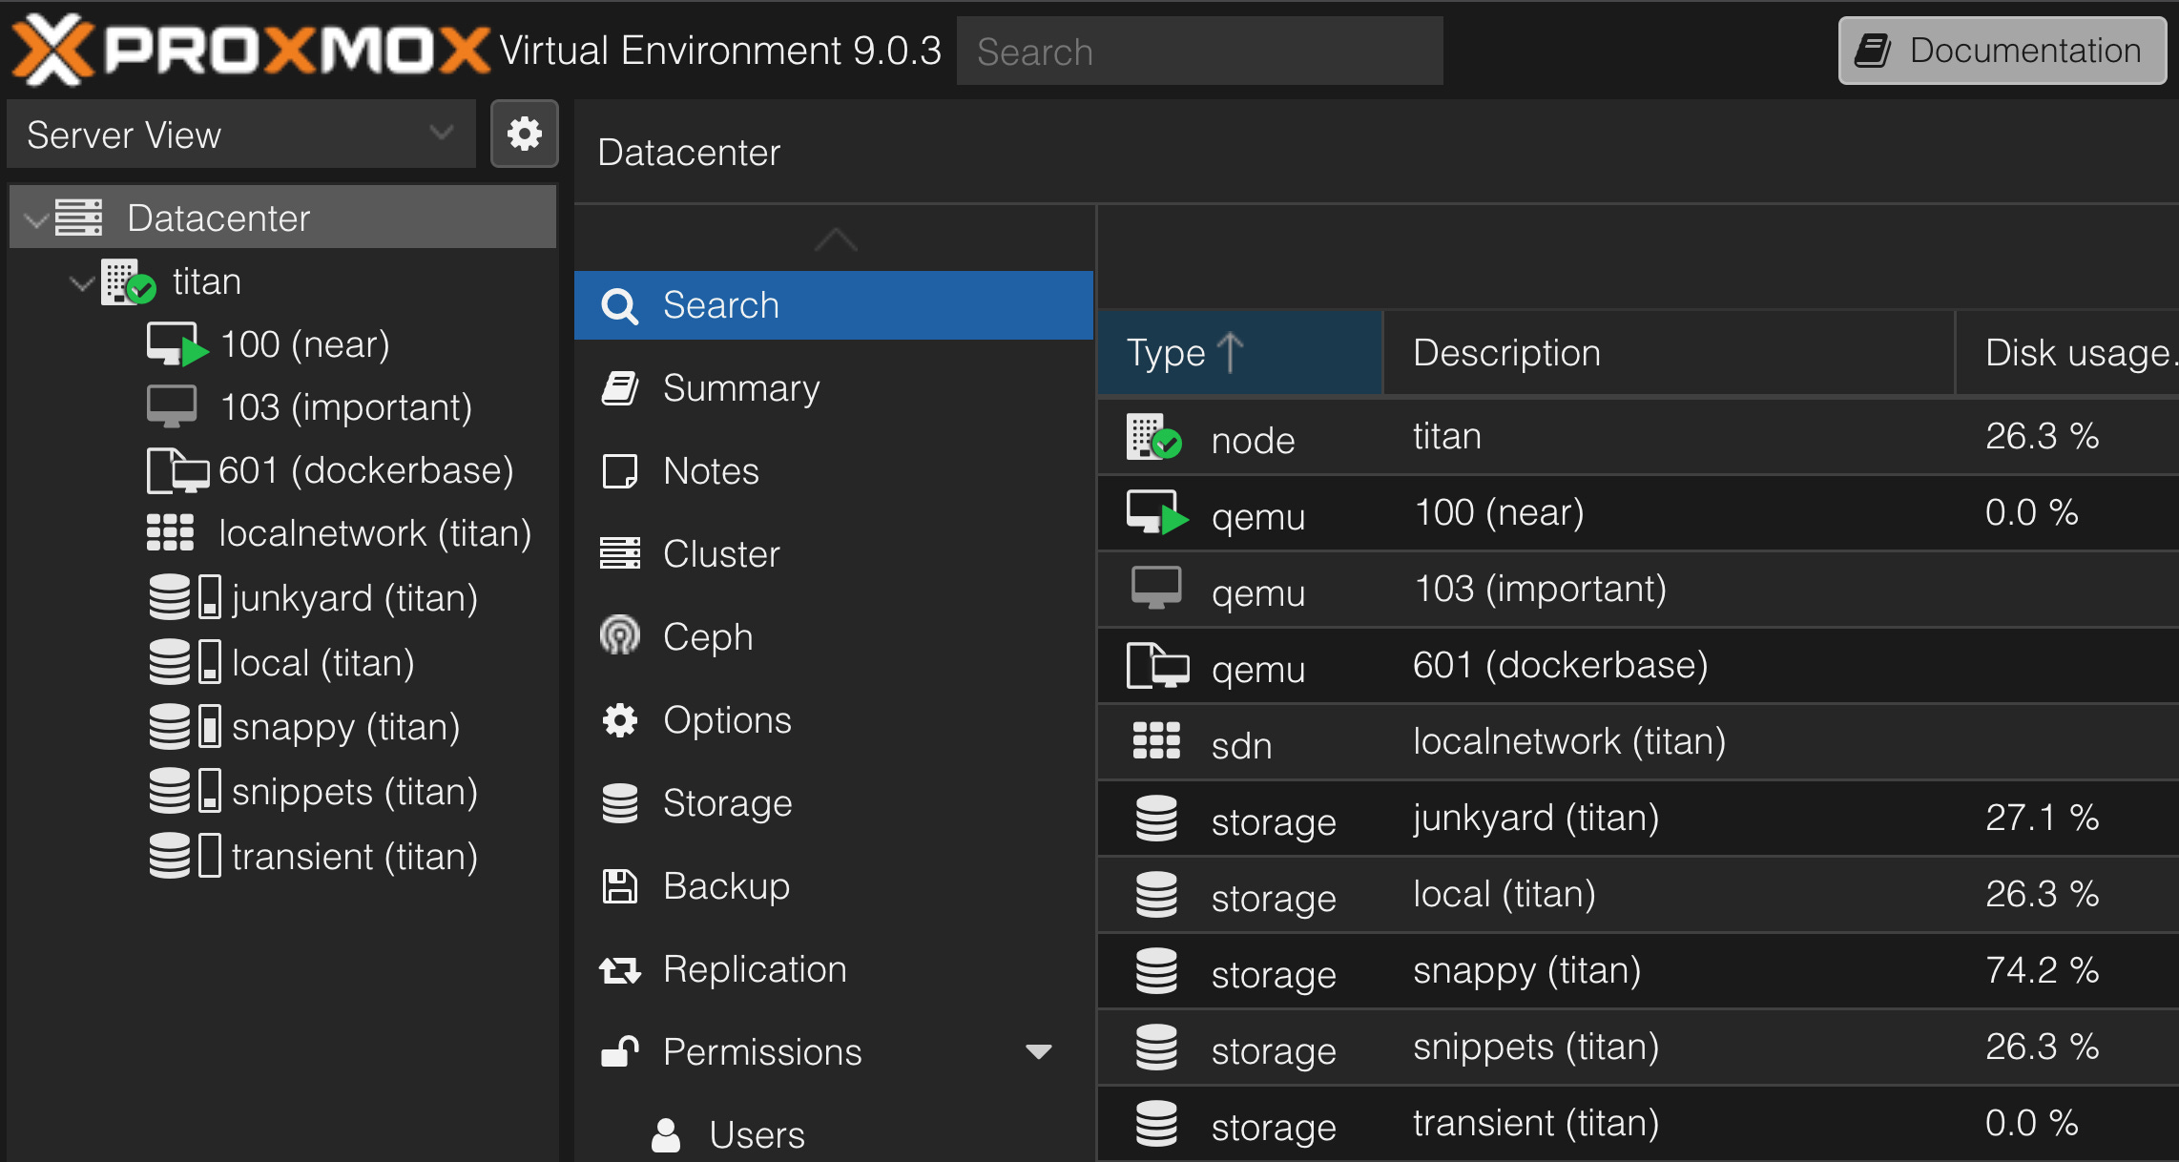The image size is (2179, 1162).
Task: Click the gear settings button beside Server View
Action: click(x=524, y=134)
